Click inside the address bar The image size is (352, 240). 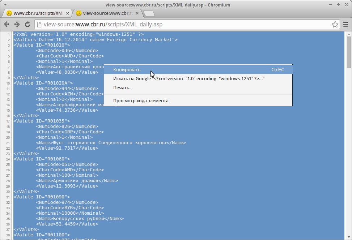181,25
